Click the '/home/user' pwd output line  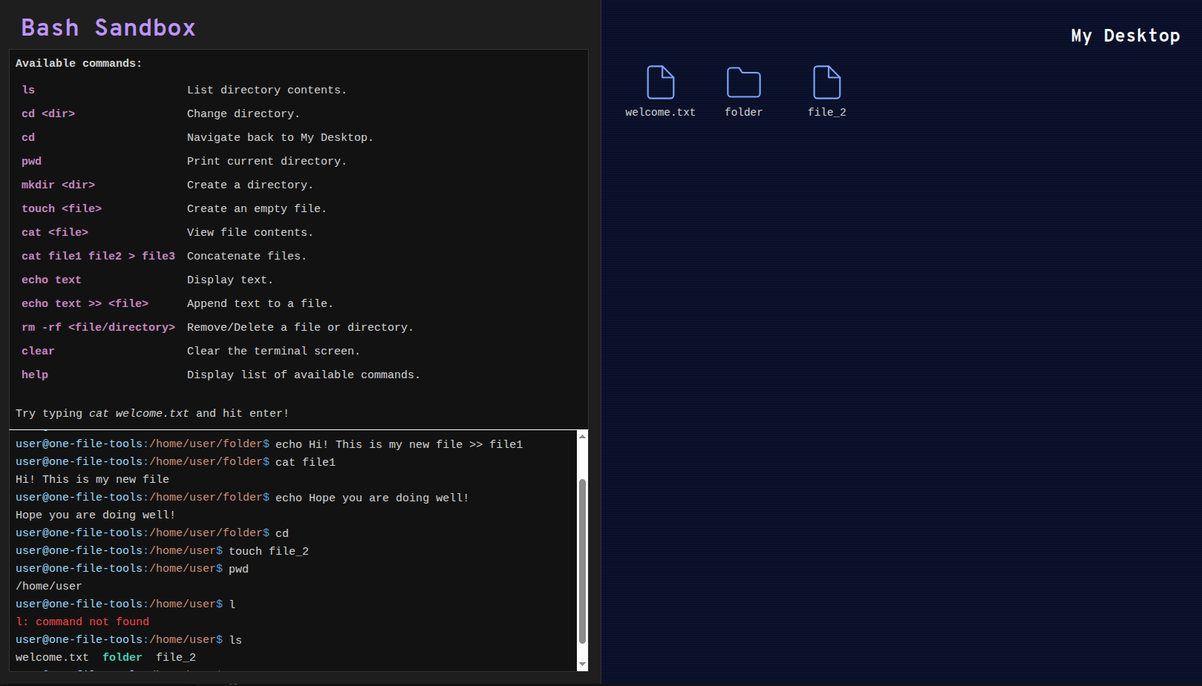(49, 586)
